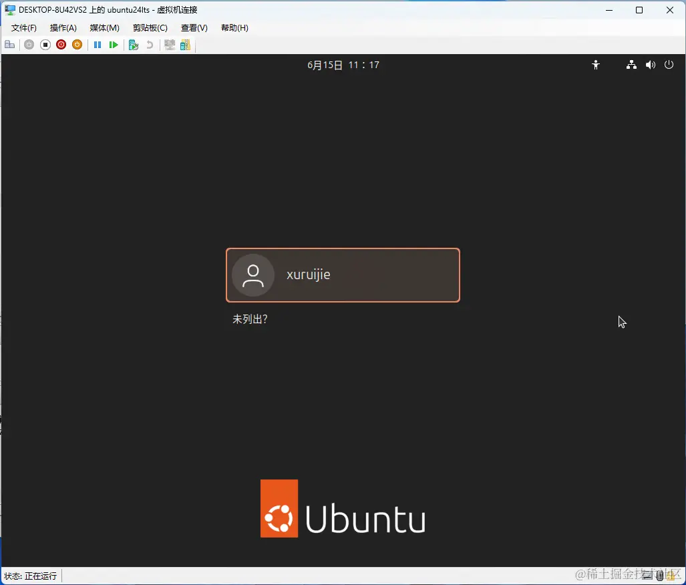Open the 操作(A) menu
The width and height of the screenshot is (686, 585).
63,28
